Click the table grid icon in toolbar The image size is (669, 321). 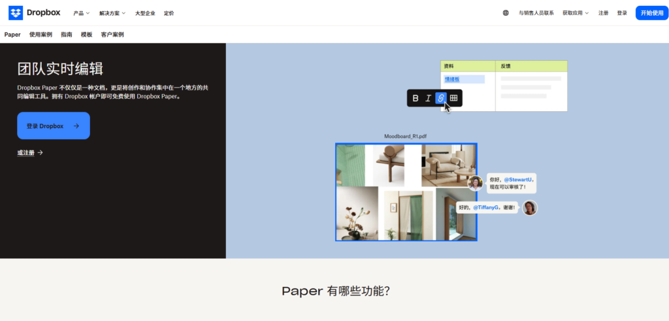453,98
